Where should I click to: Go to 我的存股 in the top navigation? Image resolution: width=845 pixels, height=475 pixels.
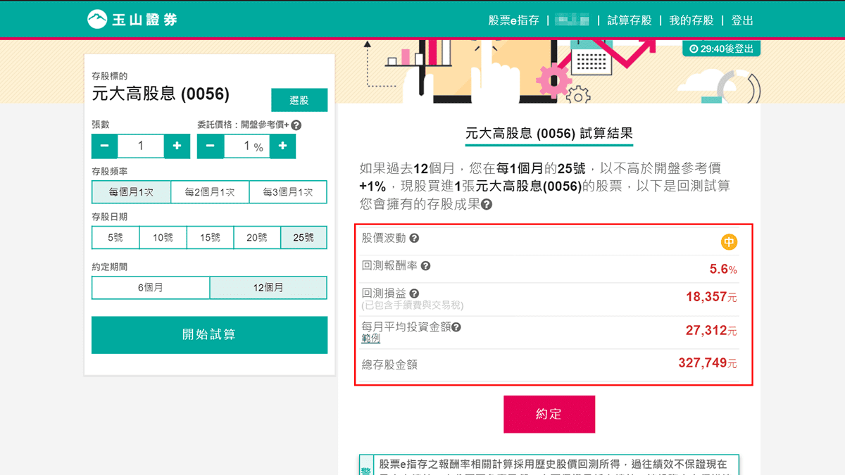coord(691,20)
